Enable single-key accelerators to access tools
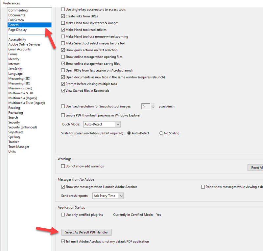This screenshot has width=263, height=251. (x=62, y=9)
